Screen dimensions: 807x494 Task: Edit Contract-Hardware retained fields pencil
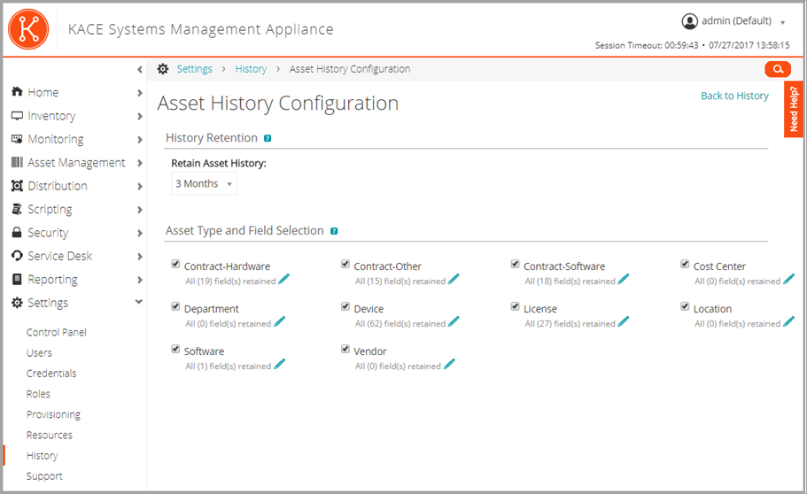[x=283, y=280]
